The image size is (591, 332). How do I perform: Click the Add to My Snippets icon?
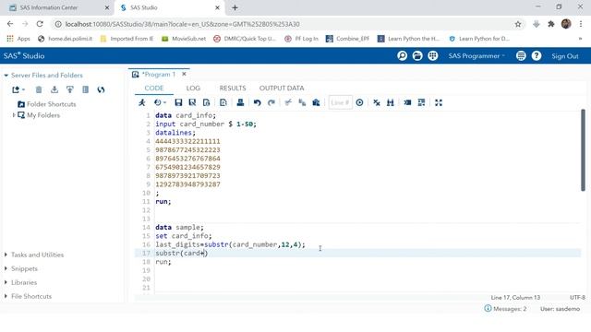(x=223, y=102)
